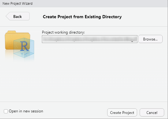Click the Create Project from Existing Directory heading
This screenshot has width=168, height=119.
click(x=82, y=17)
